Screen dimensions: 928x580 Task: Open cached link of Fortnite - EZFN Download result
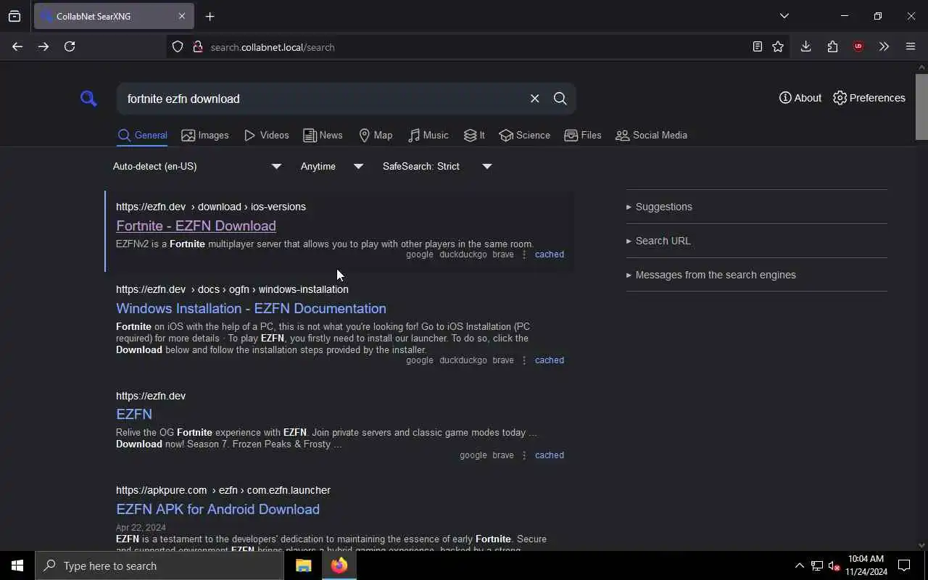549,254
